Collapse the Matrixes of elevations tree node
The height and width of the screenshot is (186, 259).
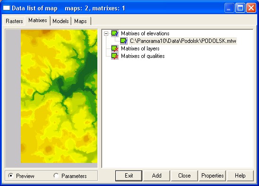point(106,33)
